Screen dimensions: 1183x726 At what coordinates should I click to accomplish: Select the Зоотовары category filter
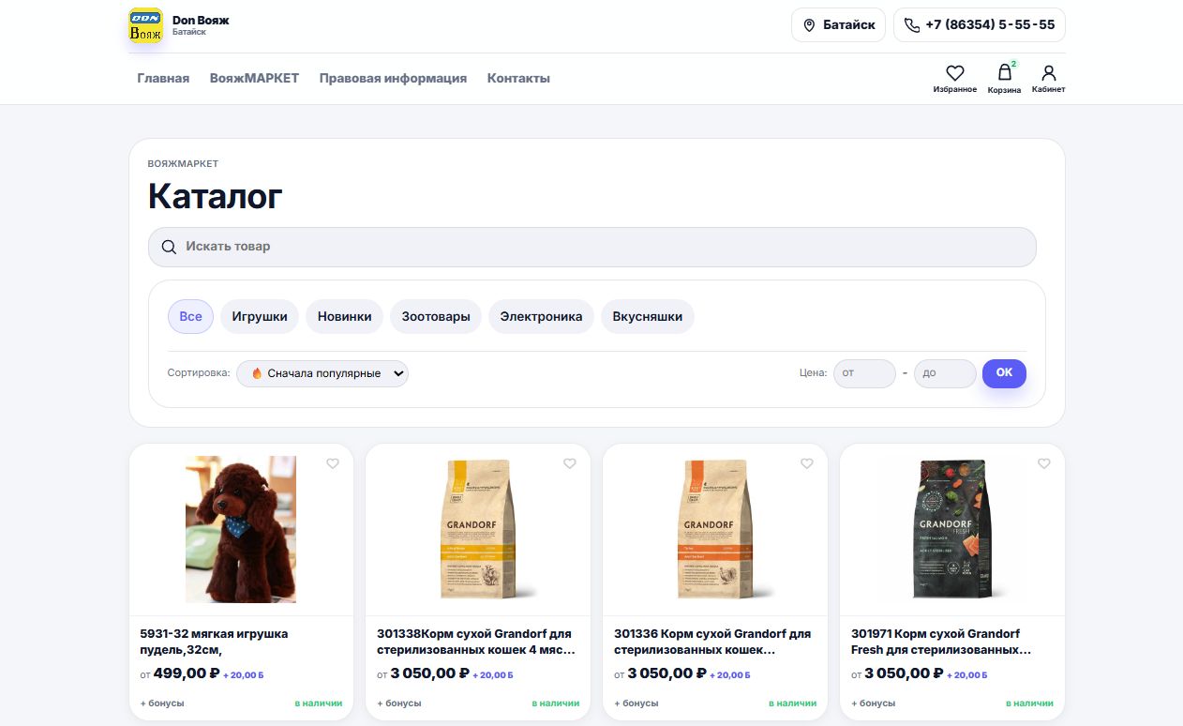pyautogui.click(x=436, y=317)
